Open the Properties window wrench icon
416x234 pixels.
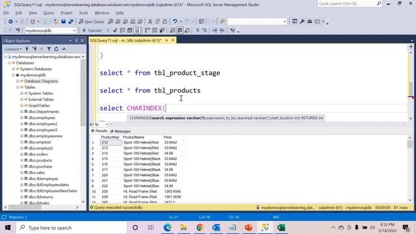coord(302,21)
